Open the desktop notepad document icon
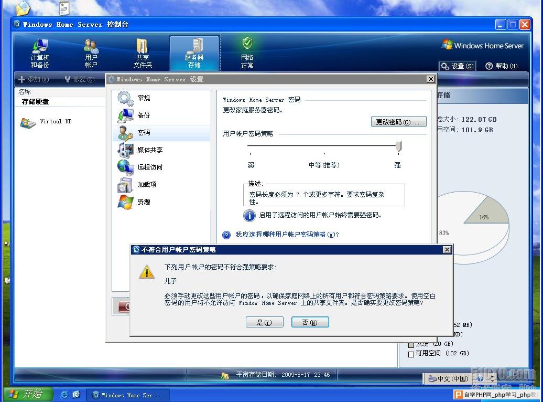 point(64,8)
